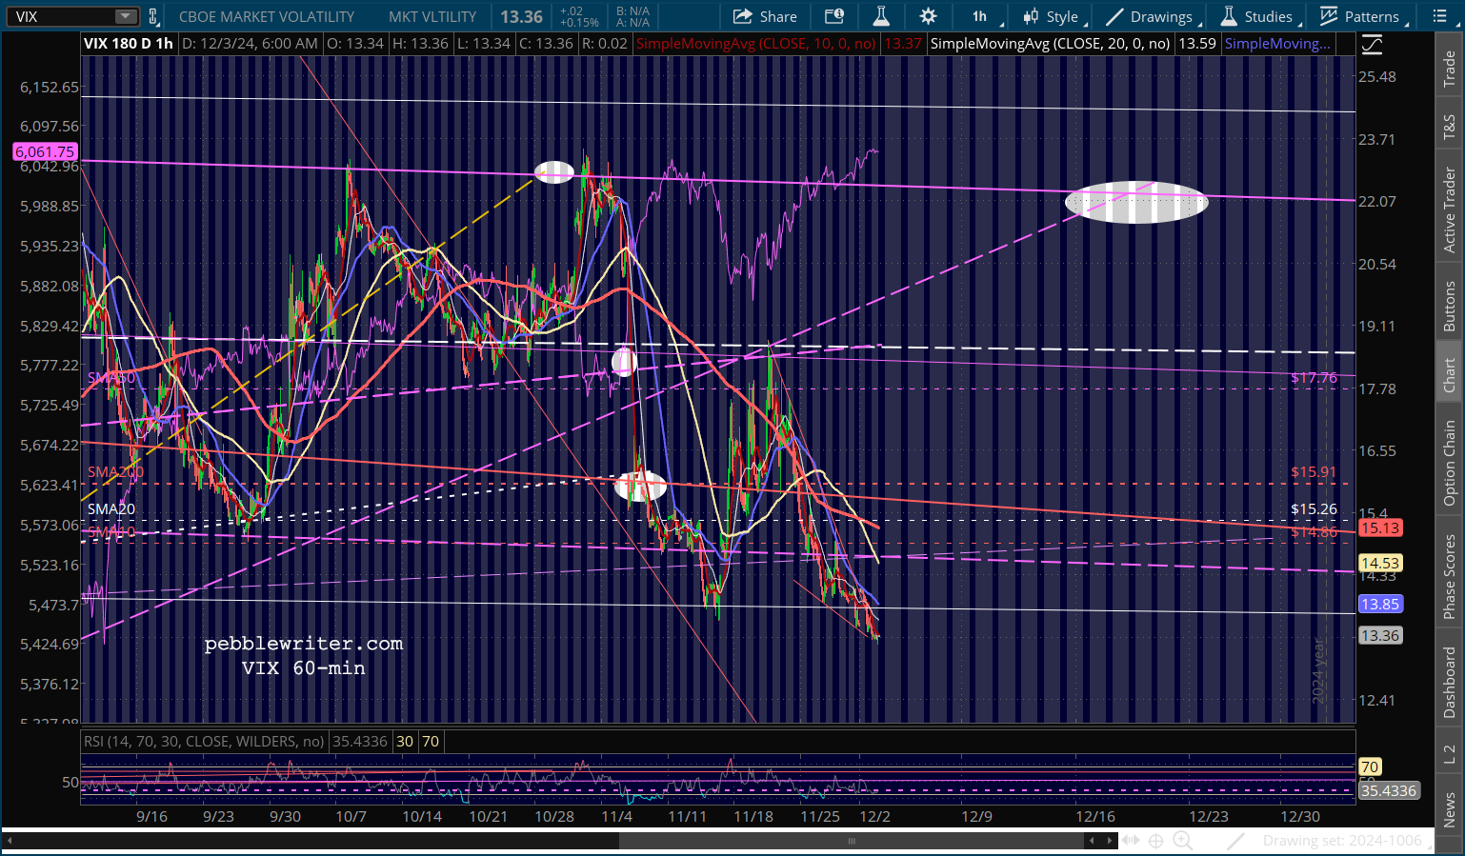This screenshot has height=856, width=1465.
Task: Click the zoom in magnifier icon
Action: coord(1182,840)
